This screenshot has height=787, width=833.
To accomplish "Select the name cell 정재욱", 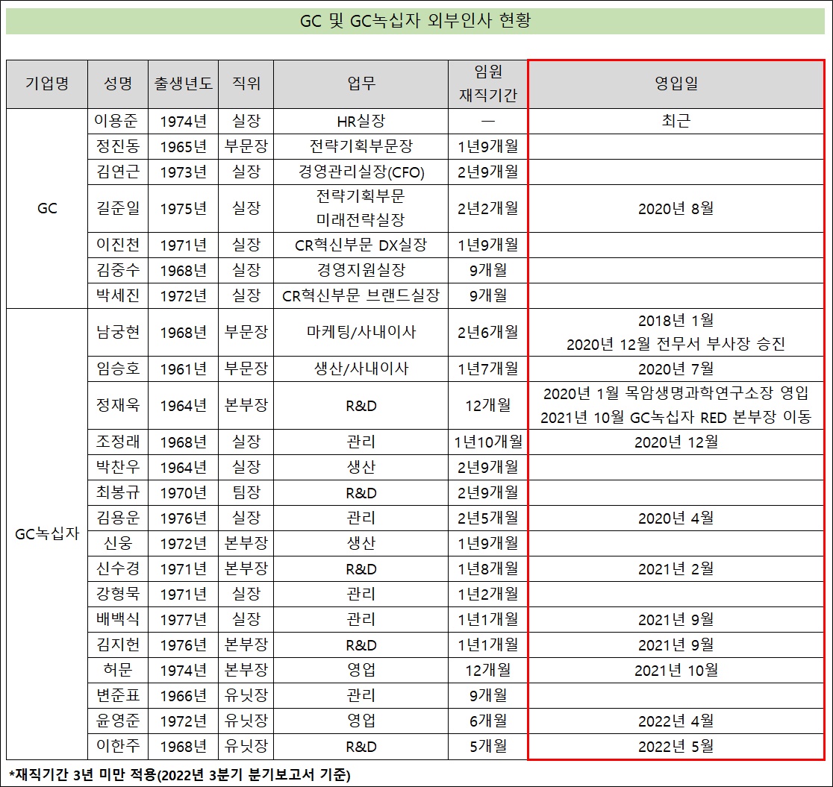I will coord(117,405).
